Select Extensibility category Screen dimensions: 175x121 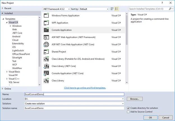click(x=18, y=44)
